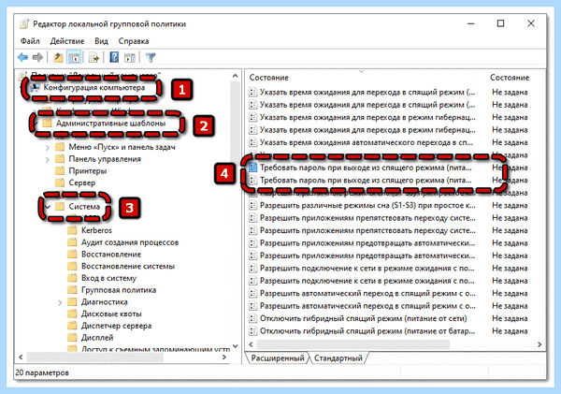
Task: Click the Up one level folder icon
Action: pos(58,57)
